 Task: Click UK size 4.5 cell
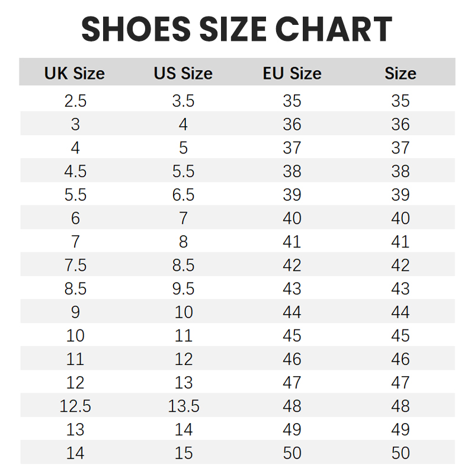click(75, 171)
